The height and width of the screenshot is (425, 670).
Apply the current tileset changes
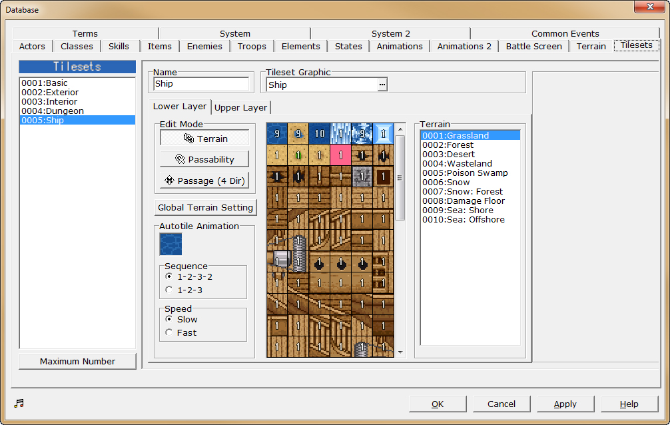(565, 404)
